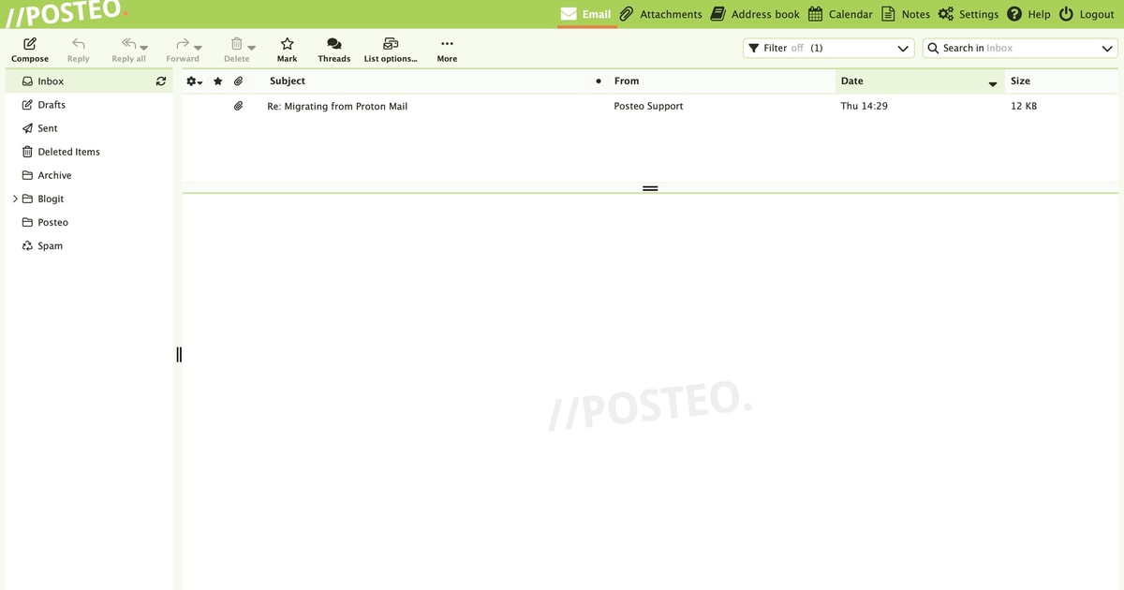Open the Filter dropdown
This screenshot has height=590, width=1124.
click(828, 48)
